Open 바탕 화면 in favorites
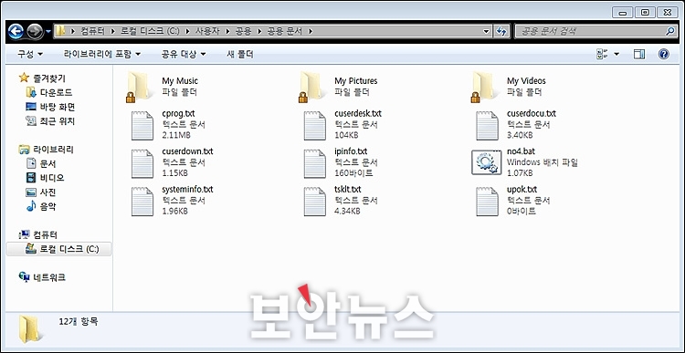685x353 pixels. (x=58, y=107)
